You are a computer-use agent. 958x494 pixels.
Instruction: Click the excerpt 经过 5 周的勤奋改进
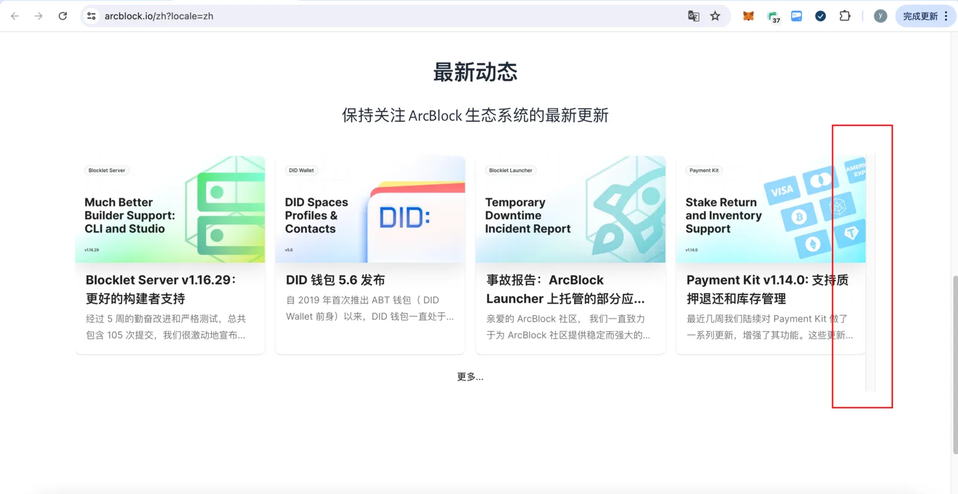click(166, 327)
